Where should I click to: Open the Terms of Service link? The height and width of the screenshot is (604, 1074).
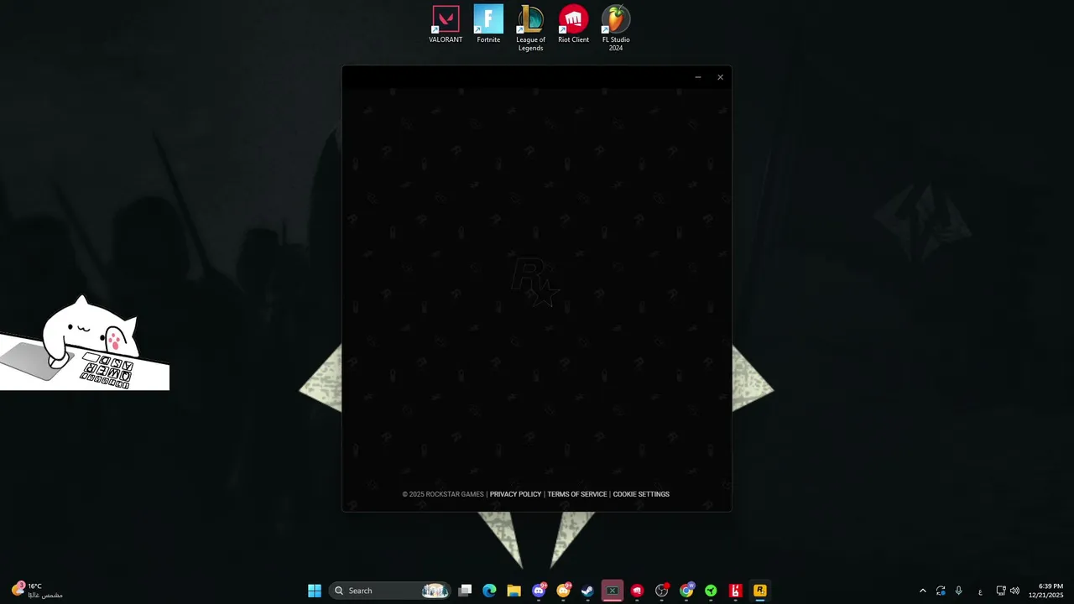pyautogui.click(x=576, y=494)
